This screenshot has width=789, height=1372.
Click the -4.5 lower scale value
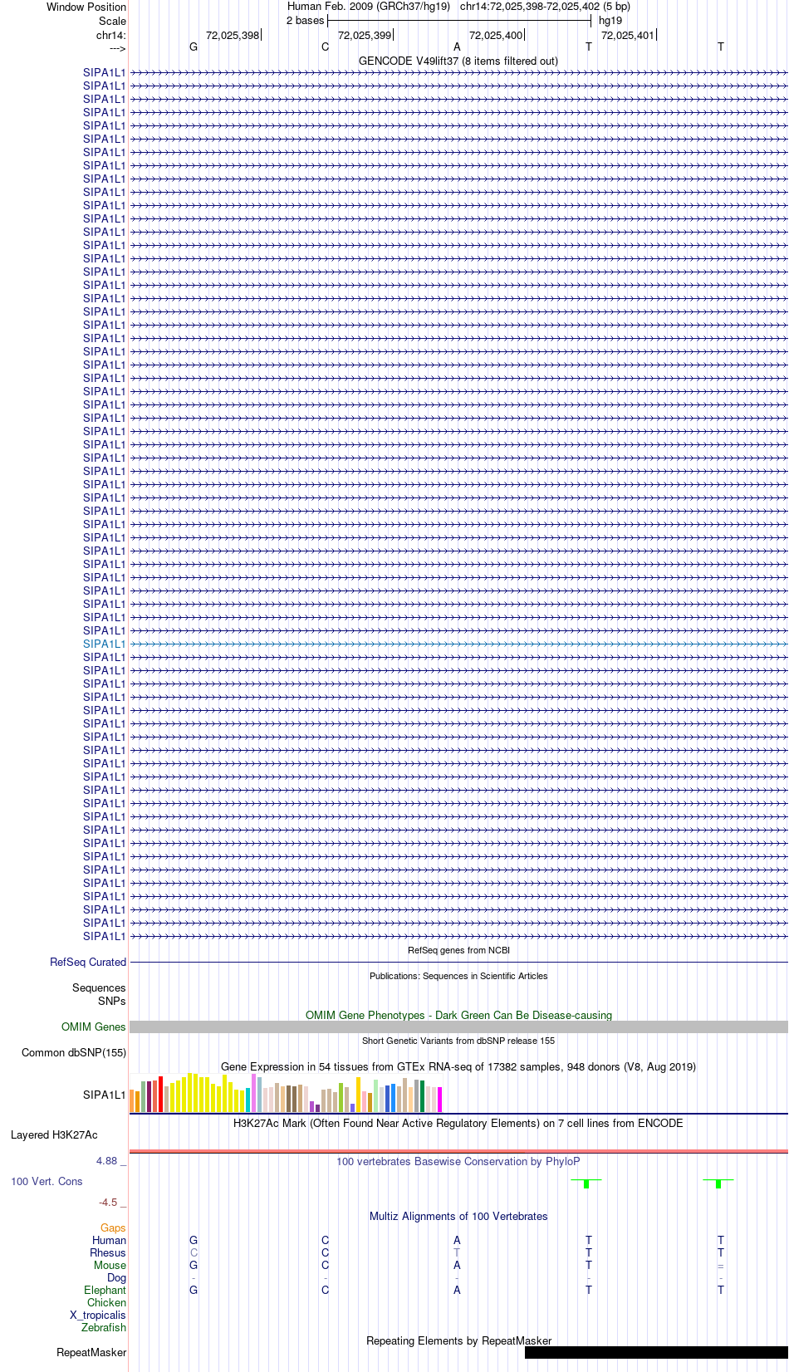click(108, 1202)
